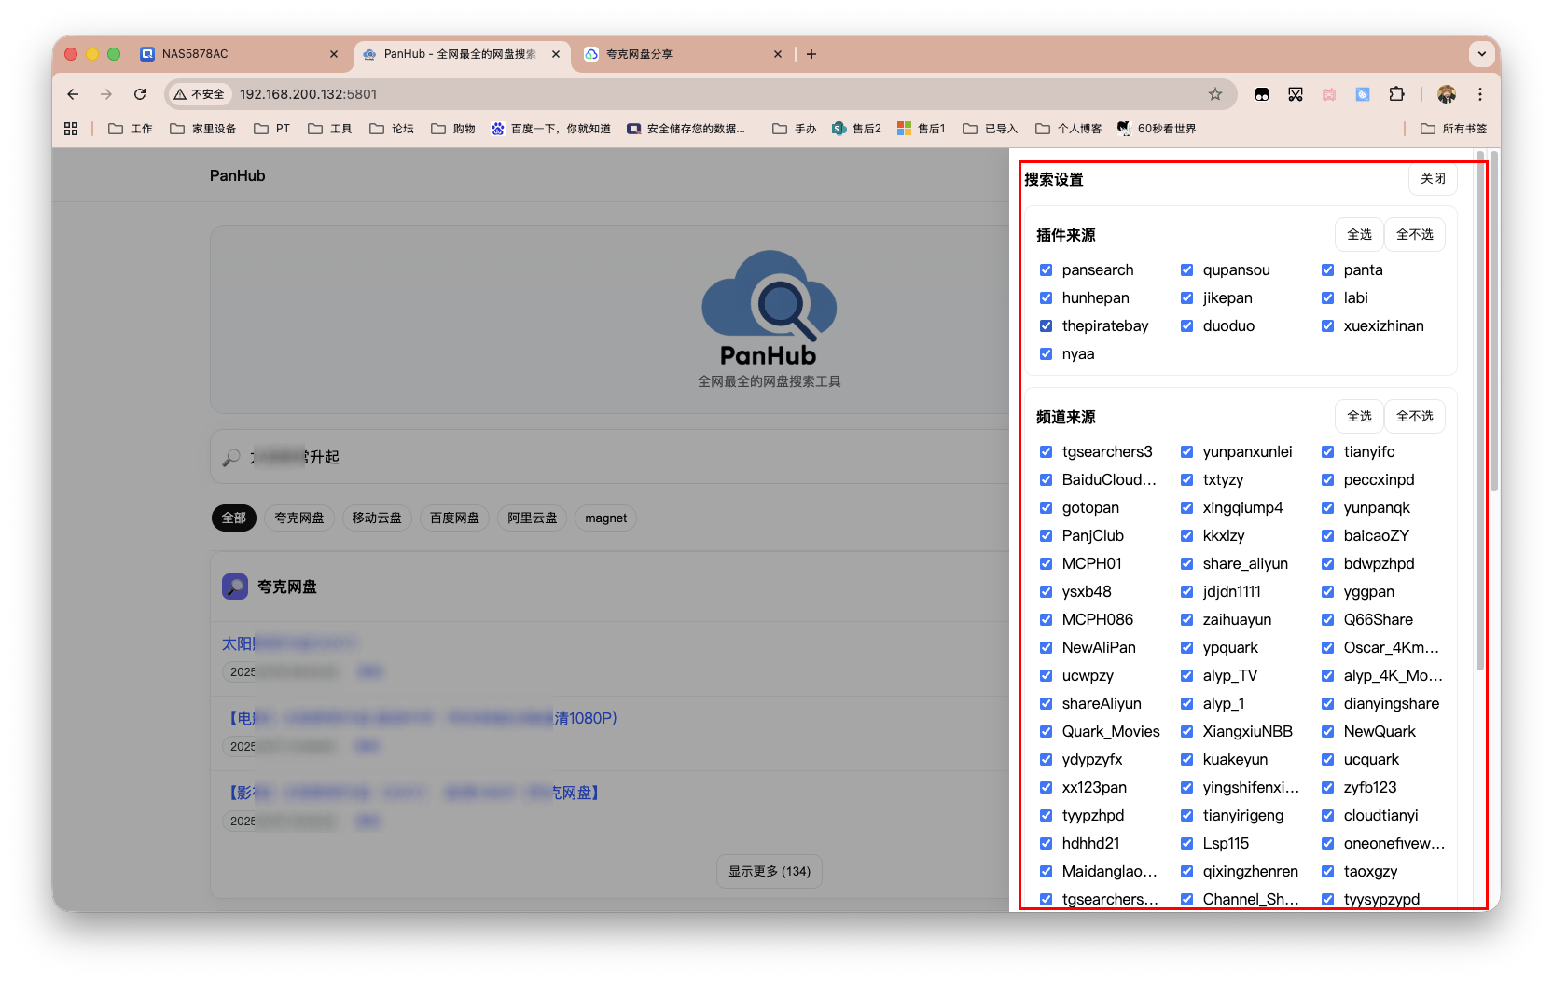Expand the tab search dropdown chevron
The width and height of the screenshot is (1553, 981).
click(1481, 54)
